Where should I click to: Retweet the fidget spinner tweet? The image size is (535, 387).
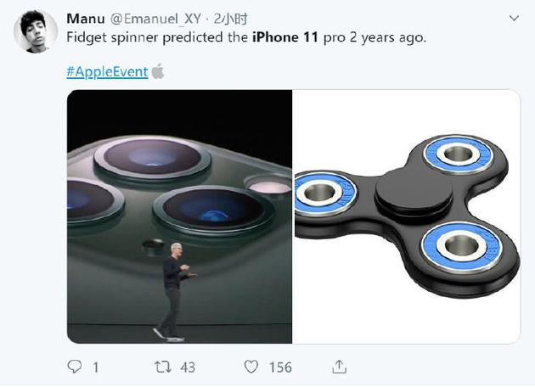click(x=161, y=367)
